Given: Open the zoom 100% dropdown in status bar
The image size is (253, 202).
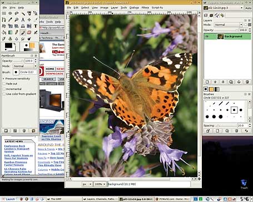Looking at the screenshot, I should pyautogui.click(x=100, y=184).
